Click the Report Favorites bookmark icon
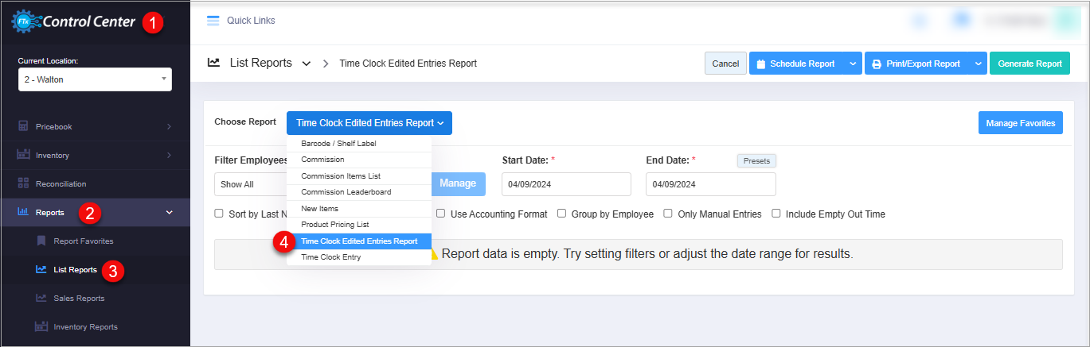This screenshot has width=1090, height=347. pos(41,241)
